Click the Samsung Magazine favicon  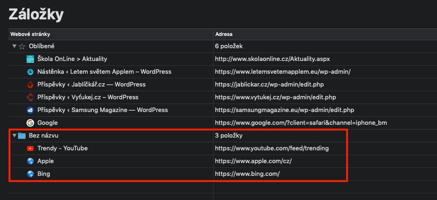tap(30, 110)
